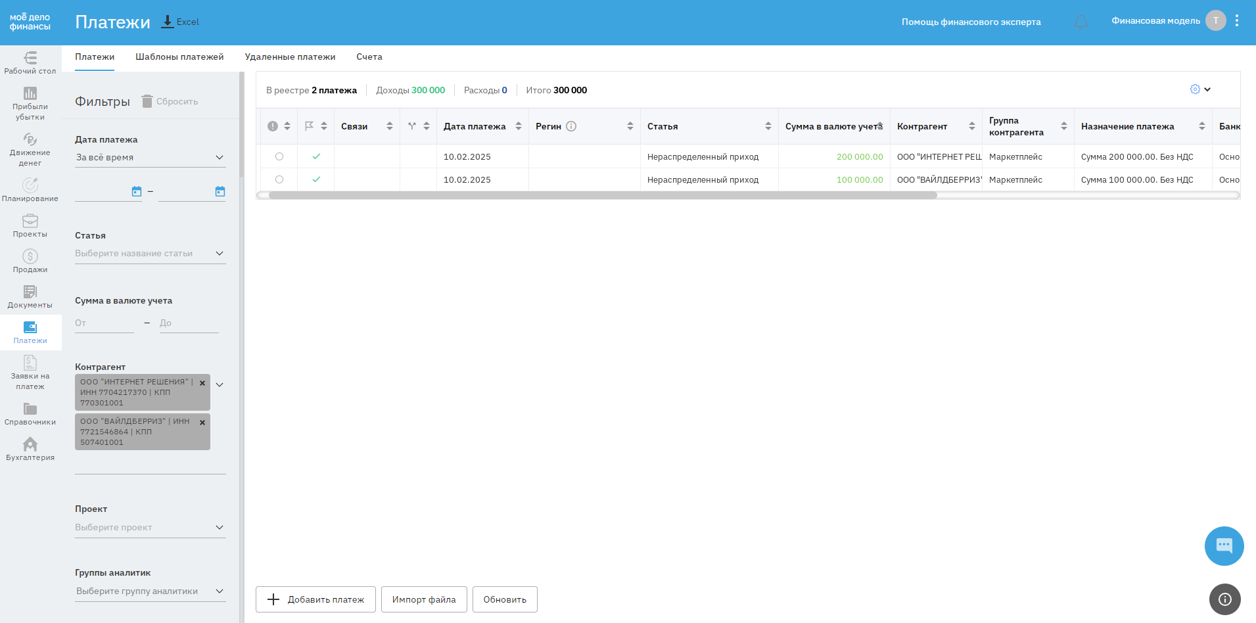Image resolution: width=1256 pixels, height=623 pixels.
Task: Click the start date calendar icon
Action: point(137,191)
